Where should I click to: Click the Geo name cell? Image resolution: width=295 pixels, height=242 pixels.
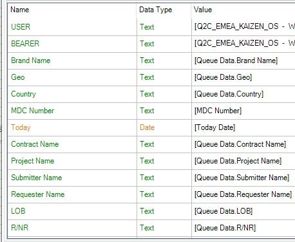tap(72, 77)
